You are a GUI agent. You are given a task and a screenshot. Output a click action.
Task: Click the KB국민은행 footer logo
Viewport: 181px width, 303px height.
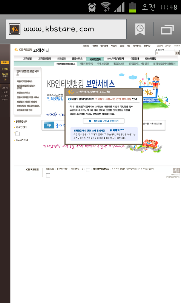(x=32, y=169)
